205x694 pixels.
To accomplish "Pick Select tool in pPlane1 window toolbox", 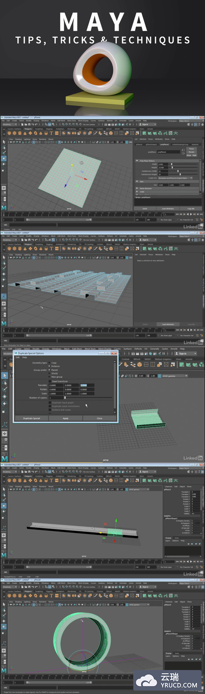I will [4, 142].
